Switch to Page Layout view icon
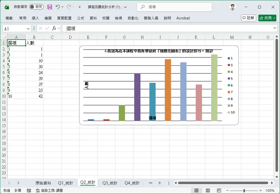The height and width of the screenshot is (194, 280). click(208, 191)
